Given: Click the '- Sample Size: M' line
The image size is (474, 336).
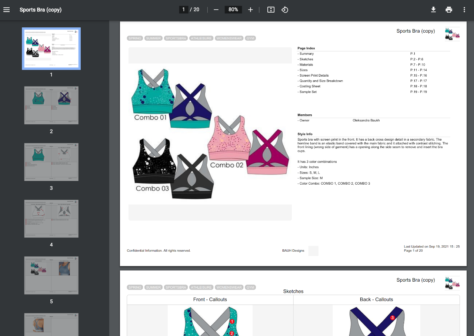Looking at the screenshot, I should 310,178.
